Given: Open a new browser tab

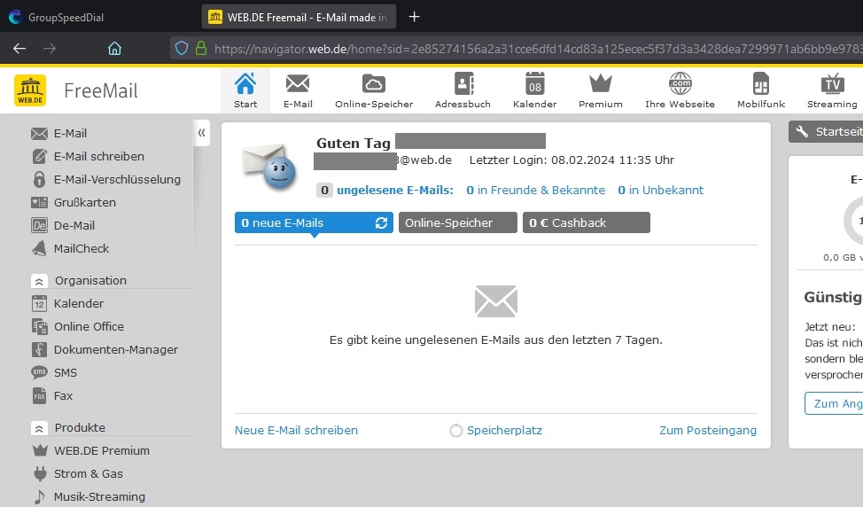Looking at the screenshot, I should pos(415,17).
